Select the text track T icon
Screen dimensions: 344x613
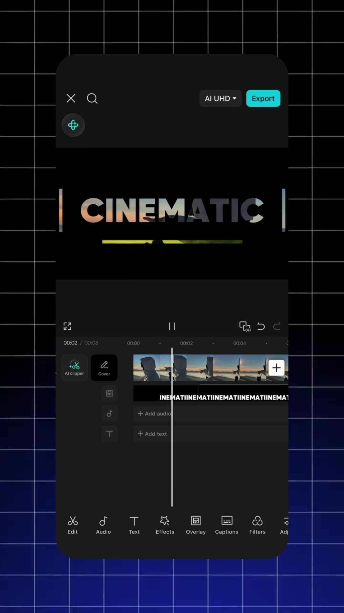click(x=110, y=434)
